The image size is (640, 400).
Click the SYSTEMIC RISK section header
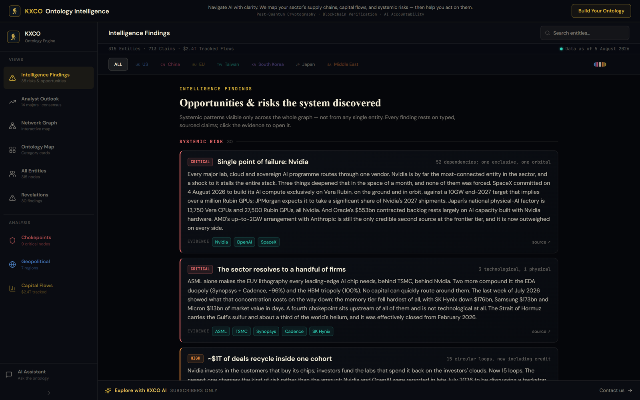[201, 142]
